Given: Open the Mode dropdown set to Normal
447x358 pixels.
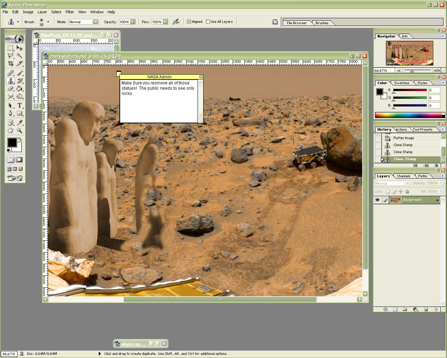Looking at the screenshot, I should pos(95,22).
